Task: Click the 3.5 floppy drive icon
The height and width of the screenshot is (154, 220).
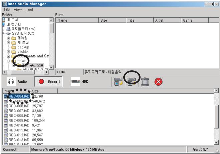Action: pyautogui.click(x=8, y=29)
